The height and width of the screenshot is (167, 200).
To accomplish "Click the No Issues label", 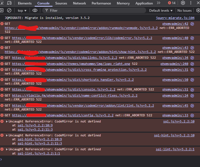I will click(x=184, y=11).
